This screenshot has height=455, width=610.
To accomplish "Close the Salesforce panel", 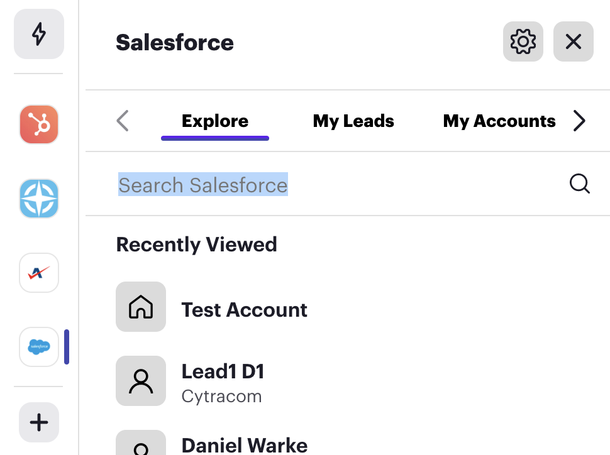I will pyautogui.click(x=574, y=41).
